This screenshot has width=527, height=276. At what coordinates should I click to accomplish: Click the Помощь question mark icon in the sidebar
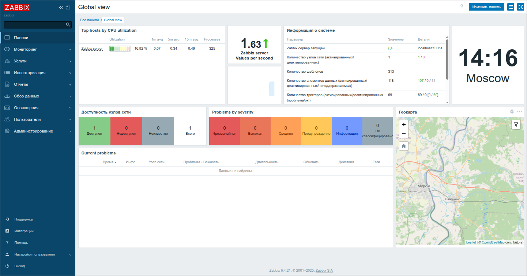7,243
